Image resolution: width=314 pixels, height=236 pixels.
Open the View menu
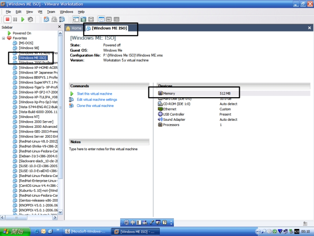point(29,12)
